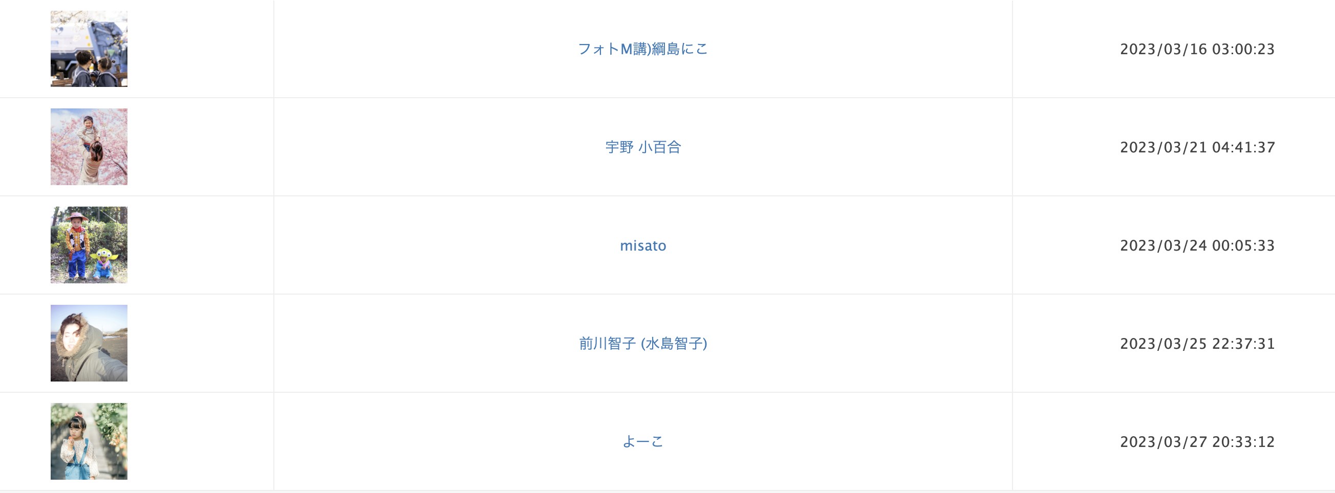Screen dimensions: 1335x493
Task: Open the girl in denim overalls thumbnail
Action: click(x=89, y=441)
